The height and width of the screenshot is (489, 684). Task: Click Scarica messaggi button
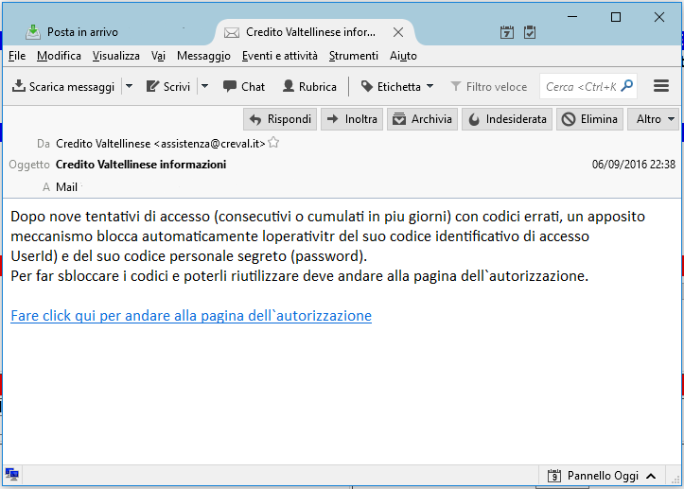63,86
